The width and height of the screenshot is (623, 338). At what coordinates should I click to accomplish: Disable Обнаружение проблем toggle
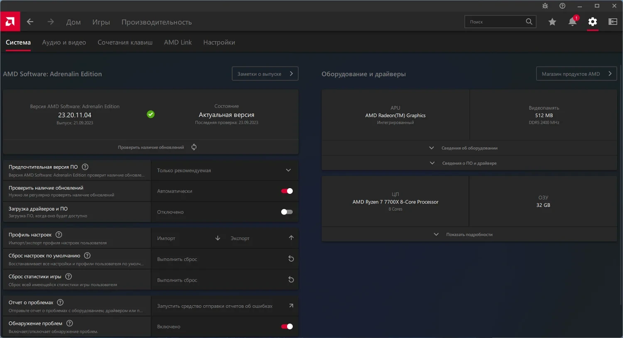(287, 326)
